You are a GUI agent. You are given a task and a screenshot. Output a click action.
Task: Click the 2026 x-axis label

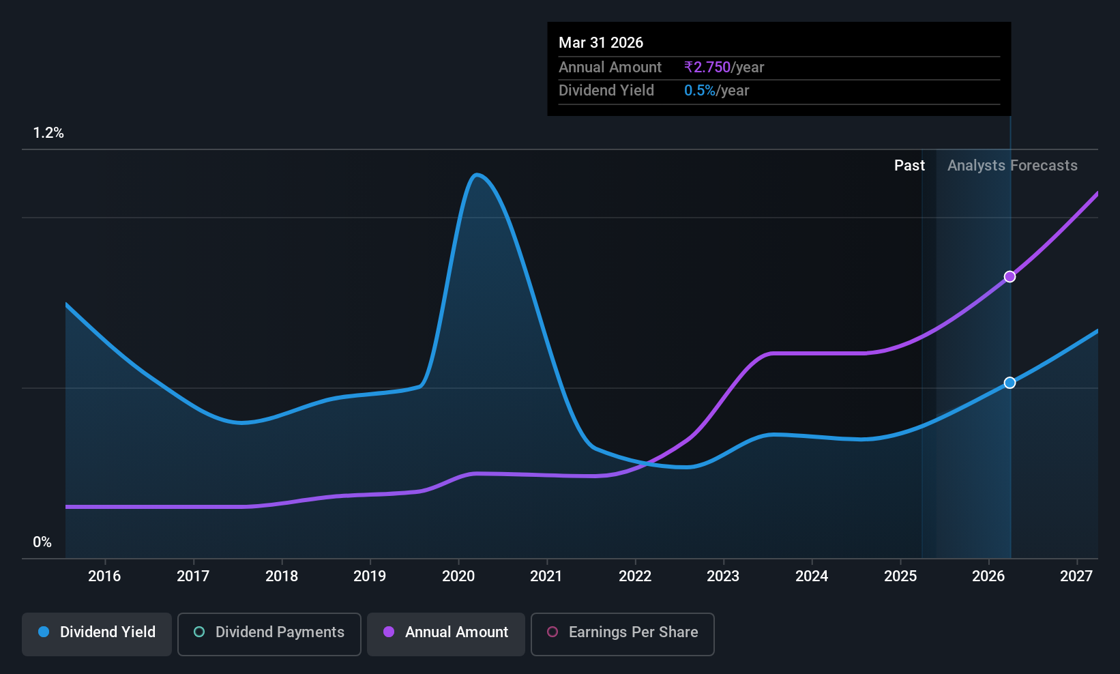coord(988,576)
